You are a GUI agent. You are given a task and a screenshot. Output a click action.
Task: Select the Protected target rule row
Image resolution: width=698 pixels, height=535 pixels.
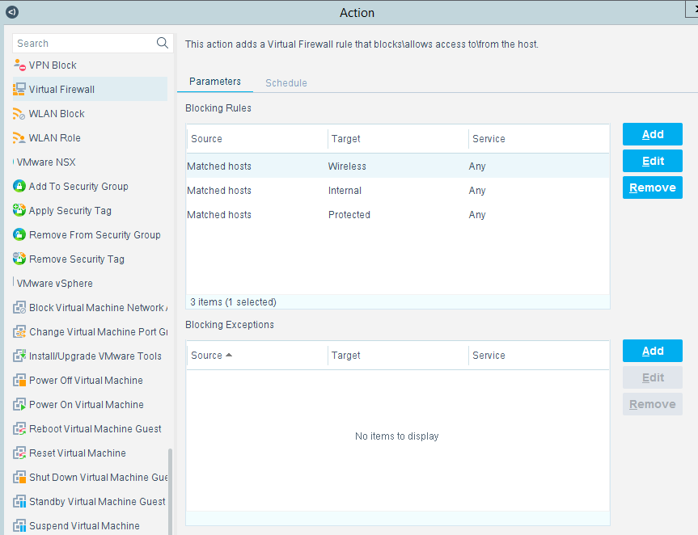(x=397, y=214)
